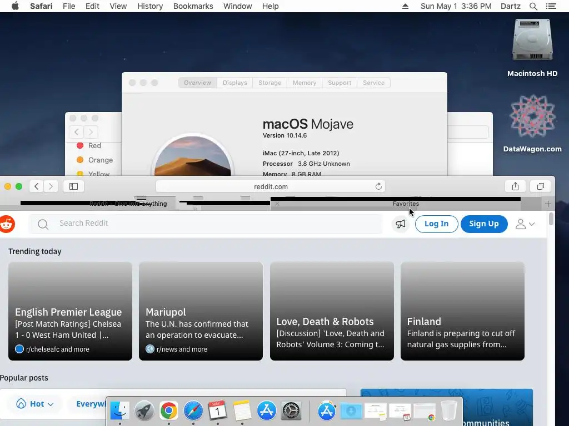
Task: Open Launchpad from the Dock
Action: [x=144, y=410]
